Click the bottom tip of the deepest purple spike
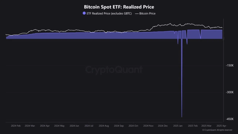The width and height of the screenshot is (238, 134). coord(181,117)
